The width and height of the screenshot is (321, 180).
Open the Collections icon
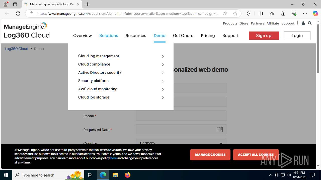pyautogui.click(x=283, y=13)
